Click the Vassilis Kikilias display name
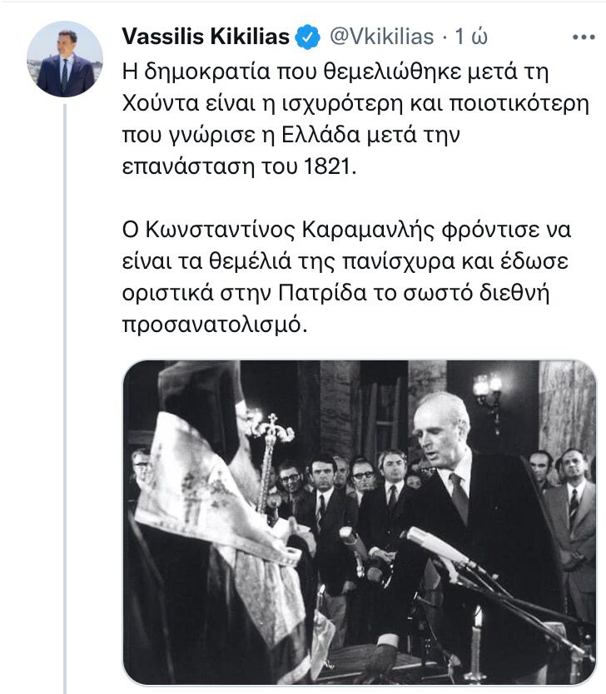The width and height of the screenshot is (606, 694). click(206, 37)
